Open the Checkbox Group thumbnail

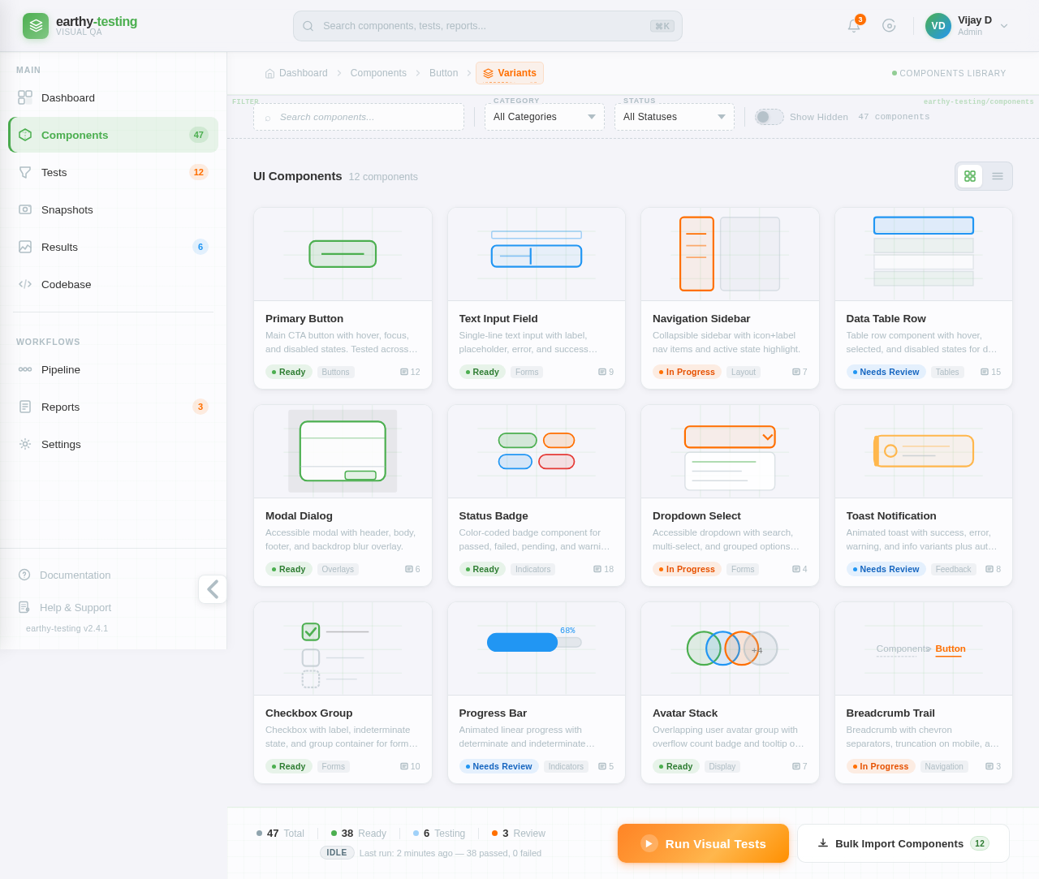pos(343,648)
